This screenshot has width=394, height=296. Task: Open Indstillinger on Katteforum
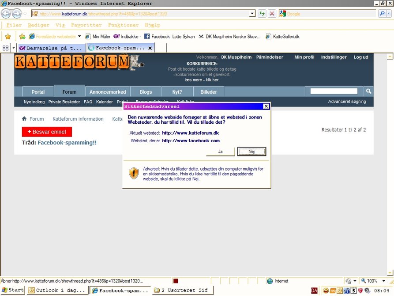click(334, 57)
